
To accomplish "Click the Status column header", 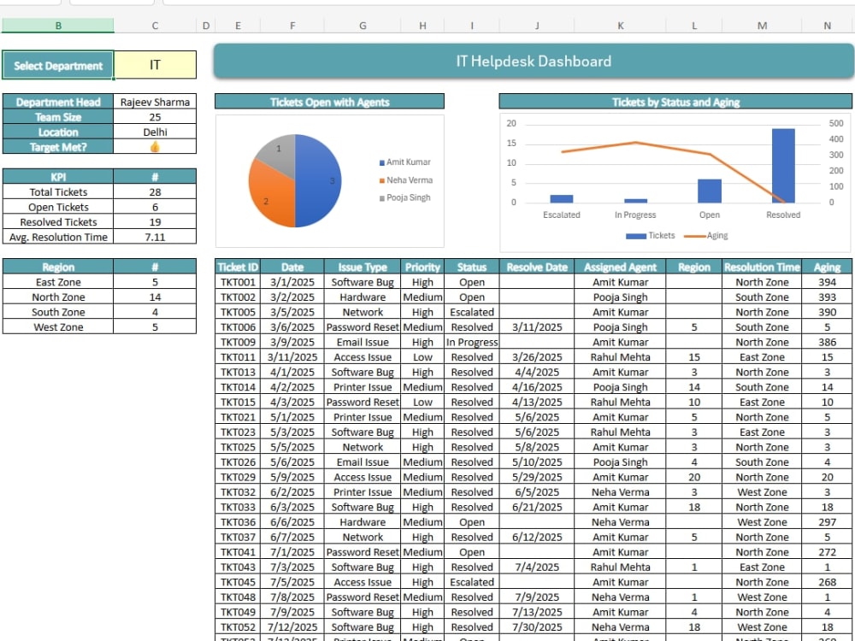I will coord(472,267).
